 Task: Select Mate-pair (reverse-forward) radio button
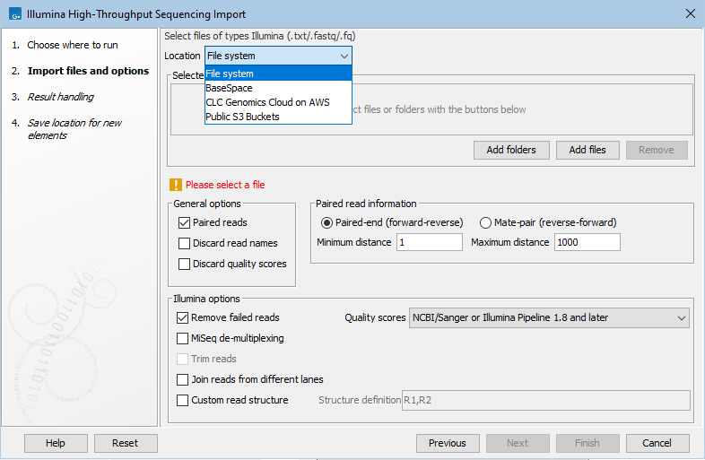click(486, 222)
